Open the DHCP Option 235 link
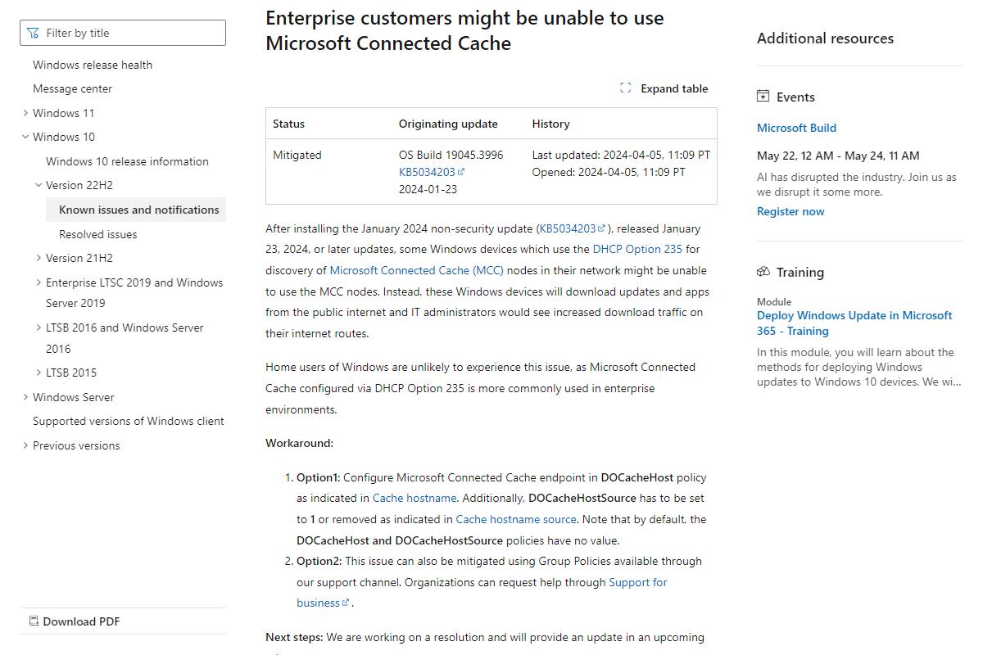The width and height of the screenshot is (983, 655). [637, 249]
